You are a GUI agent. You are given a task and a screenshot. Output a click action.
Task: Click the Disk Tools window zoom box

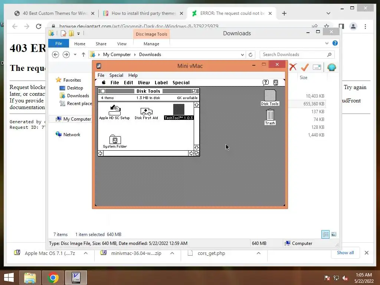pyautogui.click(x=194, y=91)
